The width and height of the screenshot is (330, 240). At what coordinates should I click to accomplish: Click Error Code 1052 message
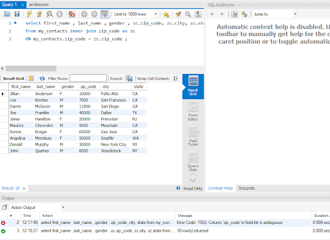tap(229, 223)
